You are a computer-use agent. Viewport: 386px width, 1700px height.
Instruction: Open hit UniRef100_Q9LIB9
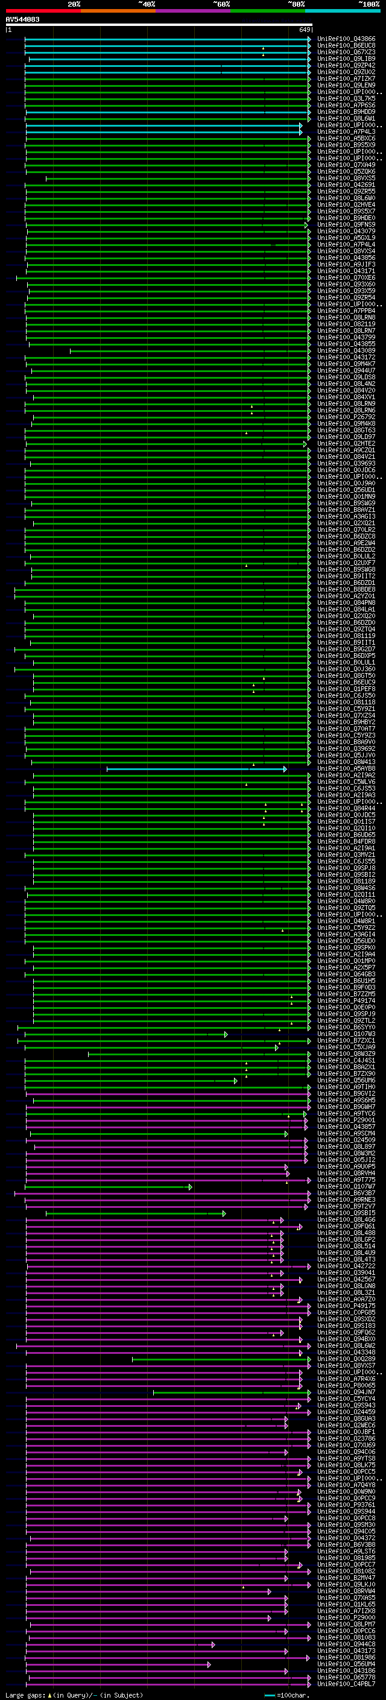346,58
